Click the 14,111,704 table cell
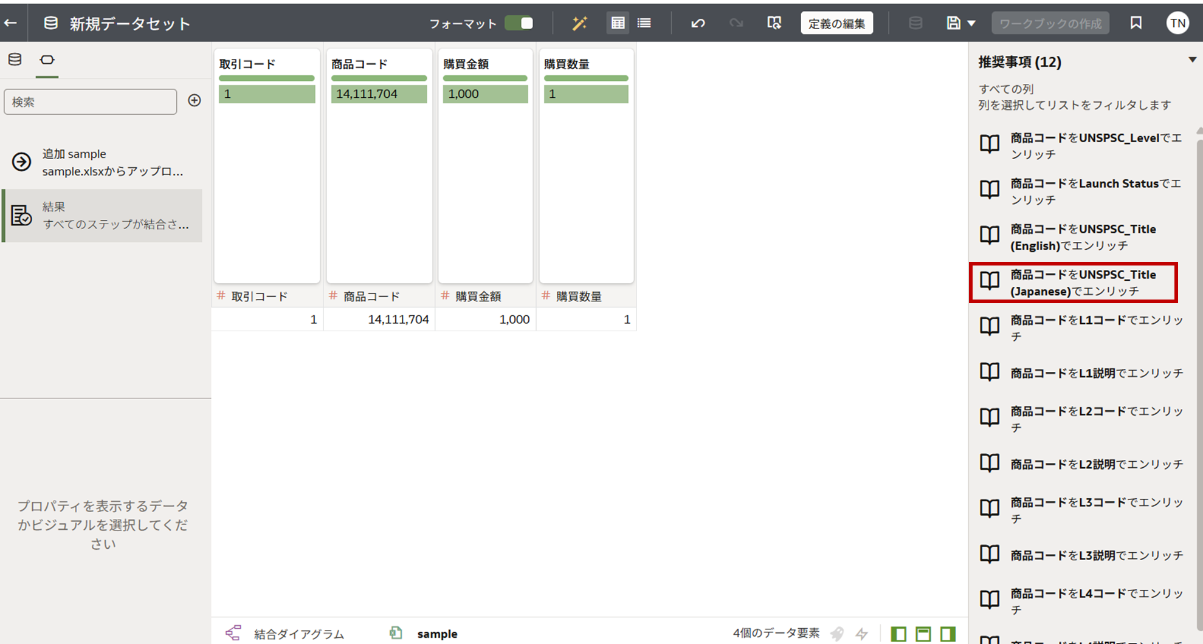The image size is (1203, 644). tap(379, 319)
